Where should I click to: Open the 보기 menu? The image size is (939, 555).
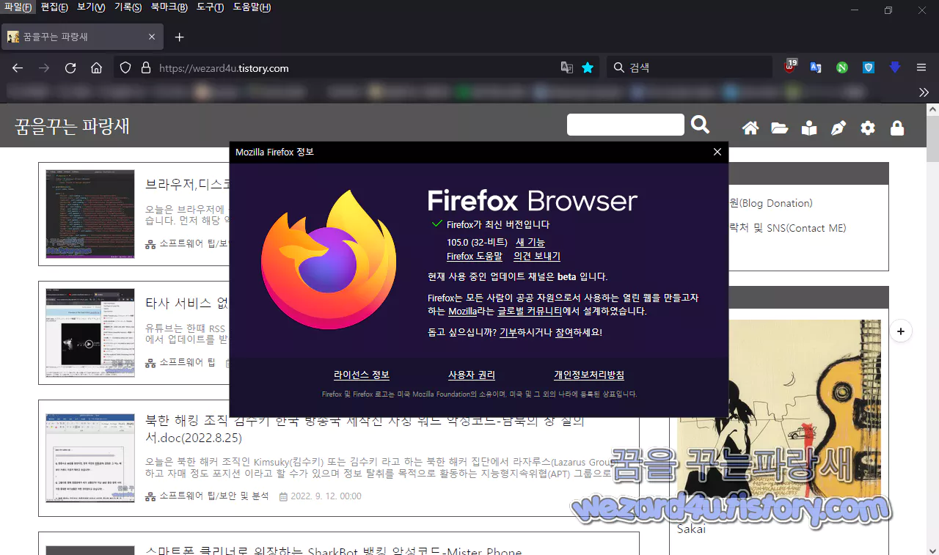[91, 7]
